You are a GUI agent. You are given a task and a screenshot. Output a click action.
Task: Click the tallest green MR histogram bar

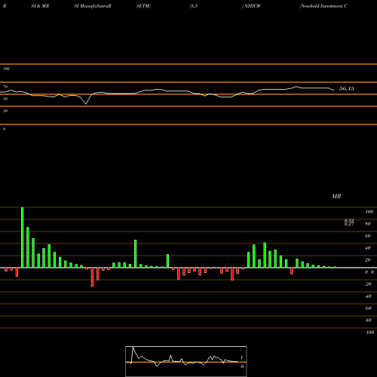pyautogui.click(x=23, y=238)
